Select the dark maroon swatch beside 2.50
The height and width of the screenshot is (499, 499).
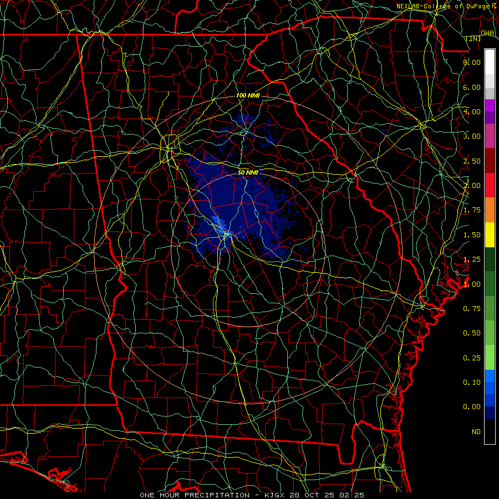[x=490, y=160]
